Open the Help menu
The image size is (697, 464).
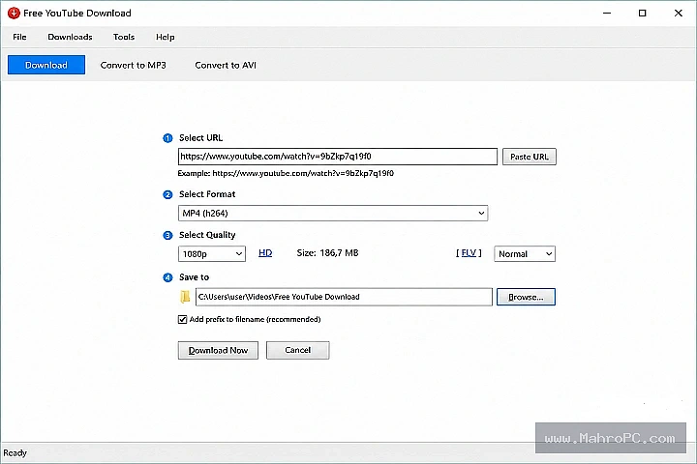pyautogui.click(x=165, y=37)
